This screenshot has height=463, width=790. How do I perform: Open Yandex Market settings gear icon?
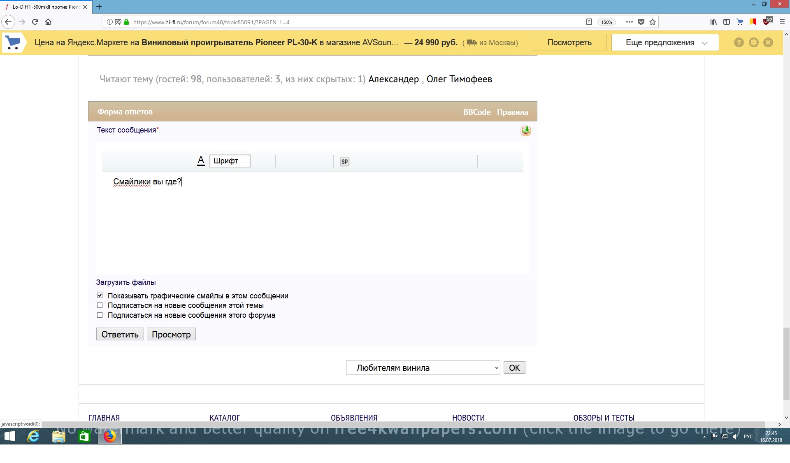(x=753, y=42)
